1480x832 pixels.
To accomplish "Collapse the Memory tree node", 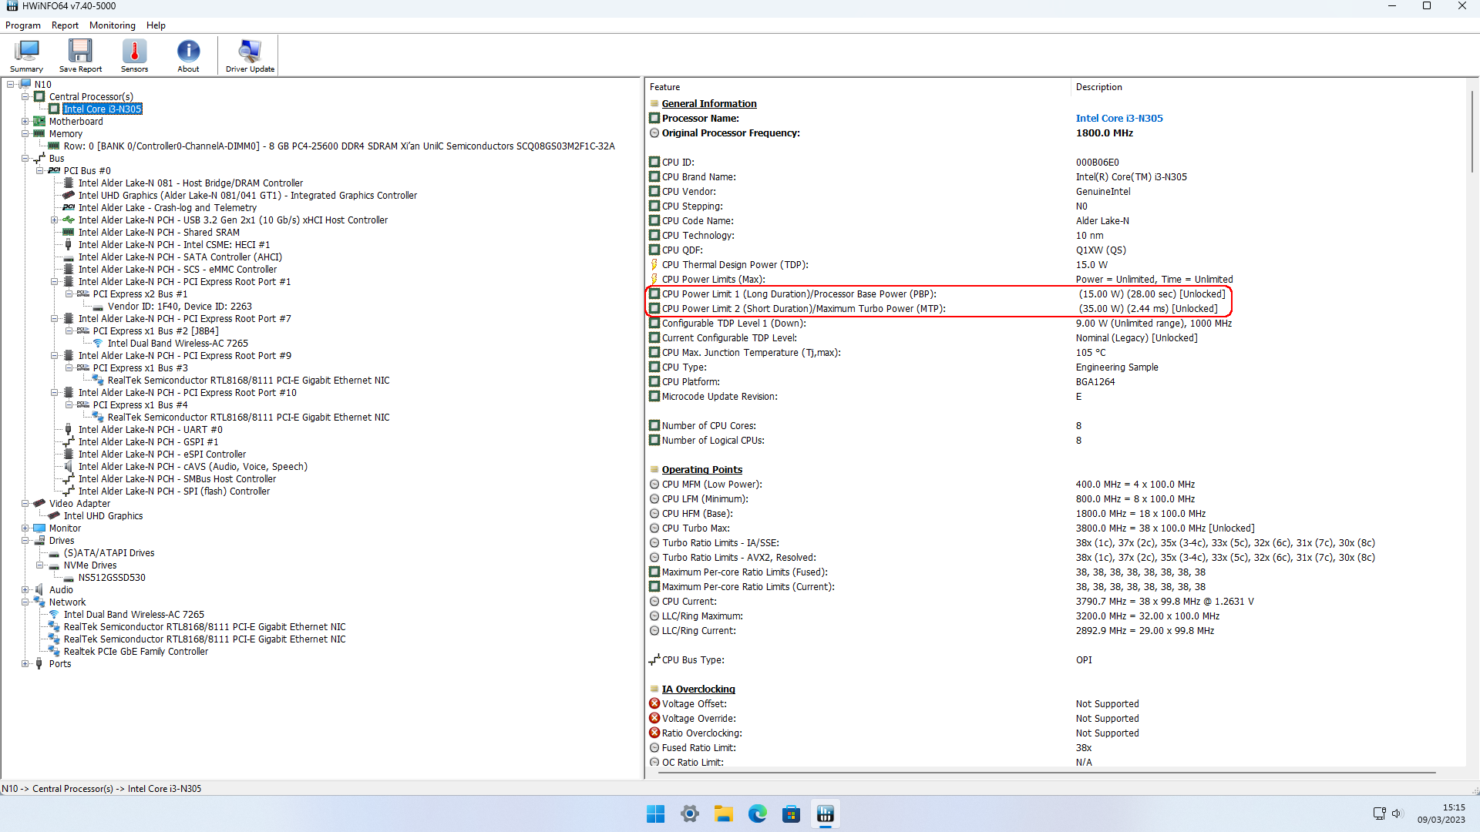I will click(x=25, y=134).
